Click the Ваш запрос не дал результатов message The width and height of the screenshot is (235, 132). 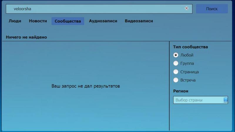click(x=85, y=86)
